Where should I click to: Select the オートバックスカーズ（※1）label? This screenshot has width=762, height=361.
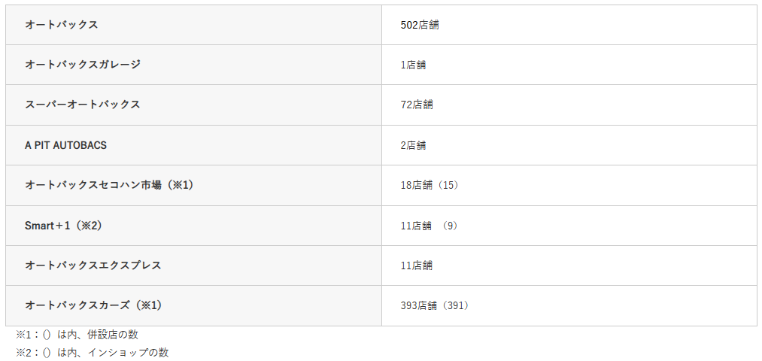pyautogui.click(x=93, y=305)
